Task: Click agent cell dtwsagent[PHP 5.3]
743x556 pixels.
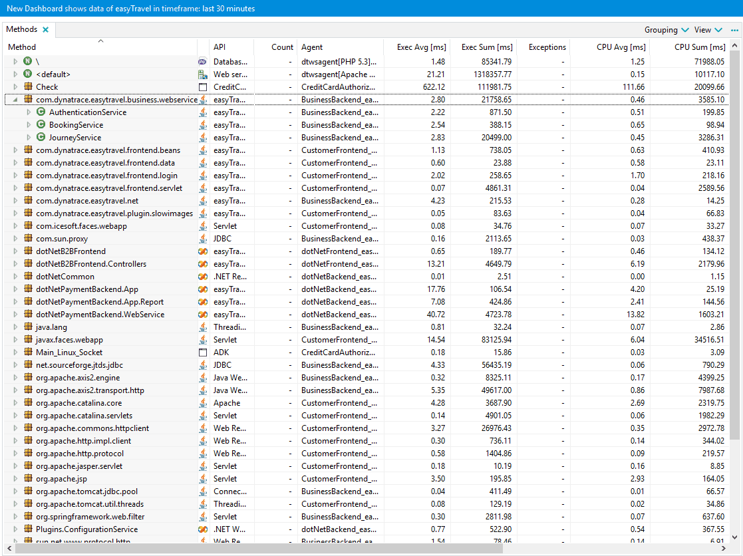Action: tap(339, 62)
